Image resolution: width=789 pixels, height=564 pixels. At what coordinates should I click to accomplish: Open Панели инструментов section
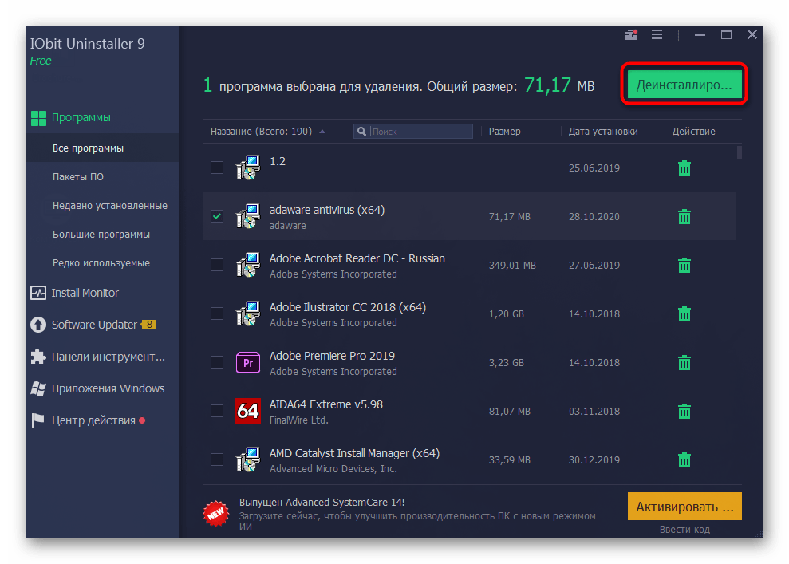click(108, 357)
